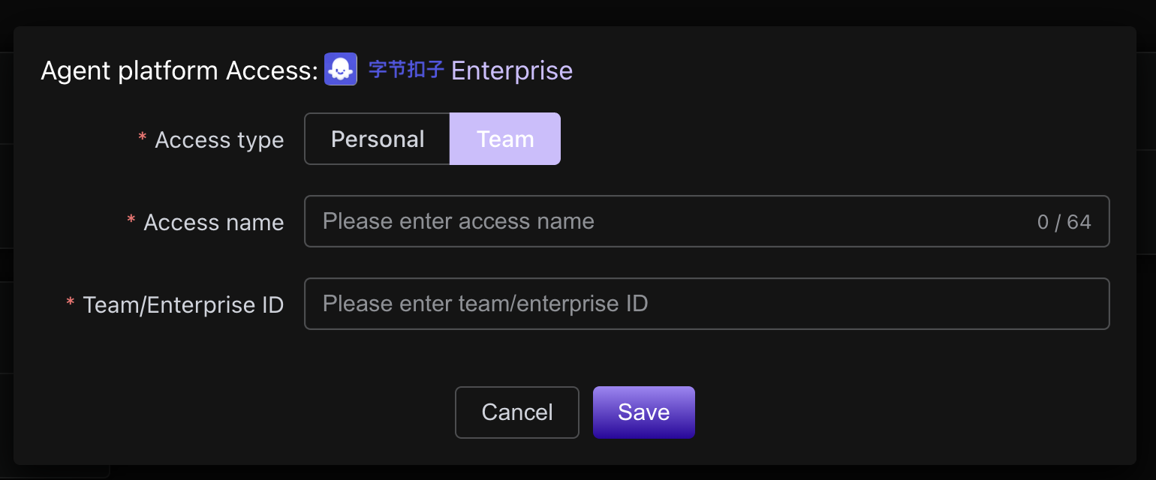
Task: Click the "Team/Enterprise ID" field label
Action: [183, 304]
